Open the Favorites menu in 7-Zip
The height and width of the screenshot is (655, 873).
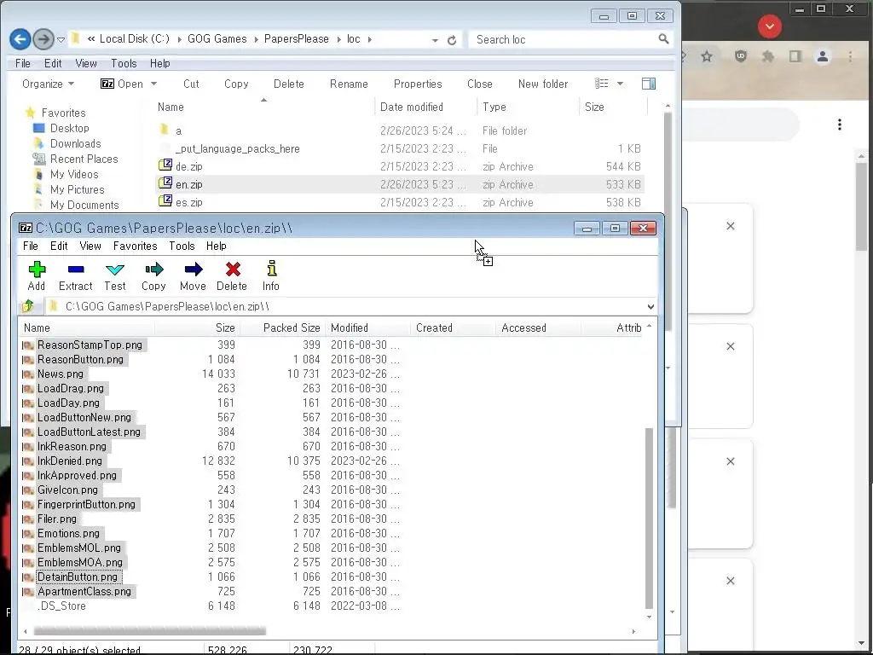(136, 246)
